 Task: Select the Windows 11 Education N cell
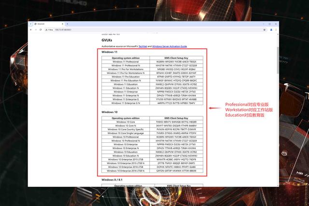click(126, 88)
